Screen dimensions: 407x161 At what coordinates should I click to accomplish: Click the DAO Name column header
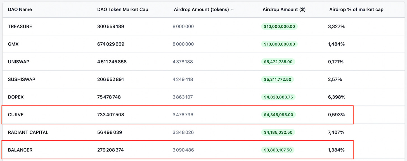click(20, 9)
